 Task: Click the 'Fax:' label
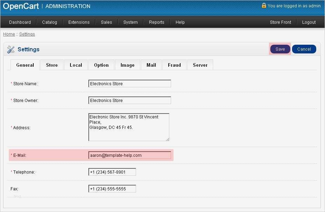click(x=14, y=189)
